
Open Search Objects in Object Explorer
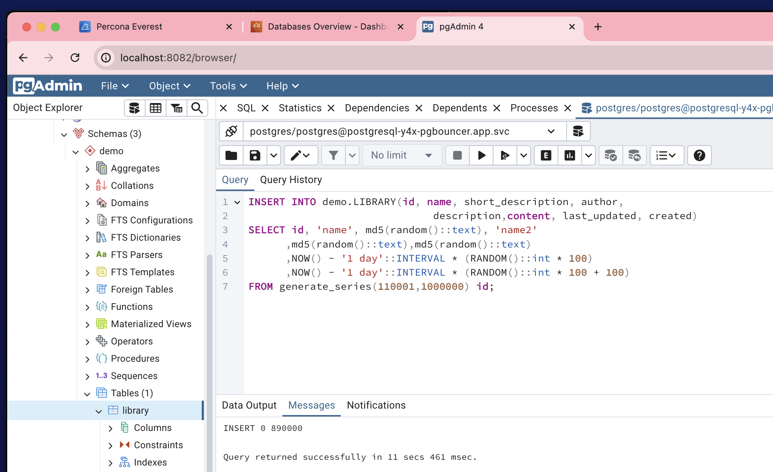(x=197, y=108)
